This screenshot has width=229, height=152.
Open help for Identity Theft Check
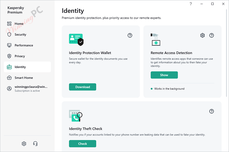[x=212, y=111]
